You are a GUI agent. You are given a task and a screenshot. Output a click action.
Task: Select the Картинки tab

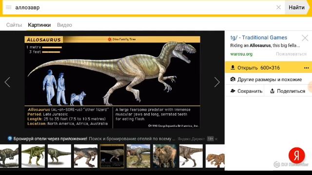[39, 25]
